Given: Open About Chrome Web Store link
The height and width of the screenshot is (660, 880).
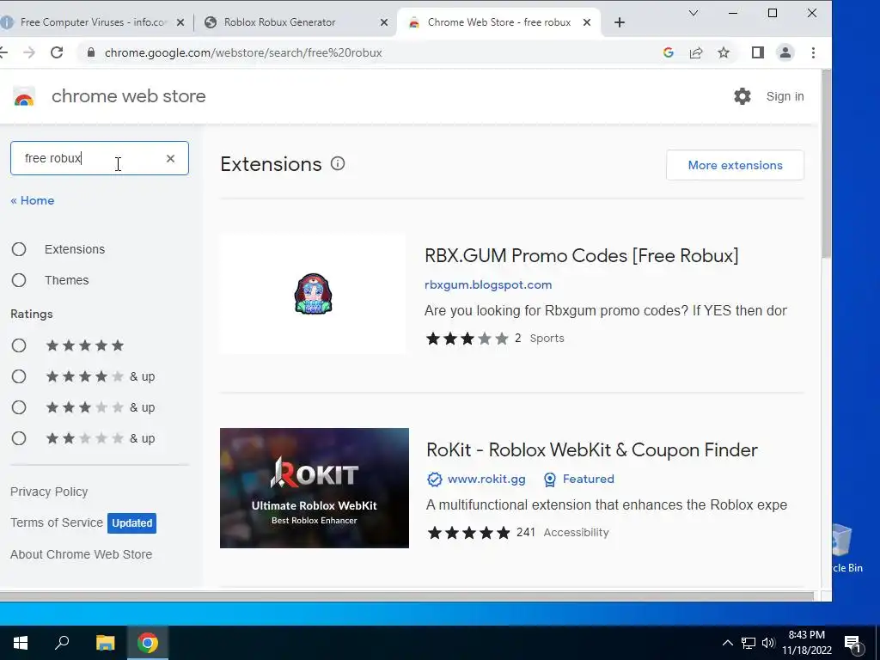Looking at the screenshot, I should [x=82, y=554].
